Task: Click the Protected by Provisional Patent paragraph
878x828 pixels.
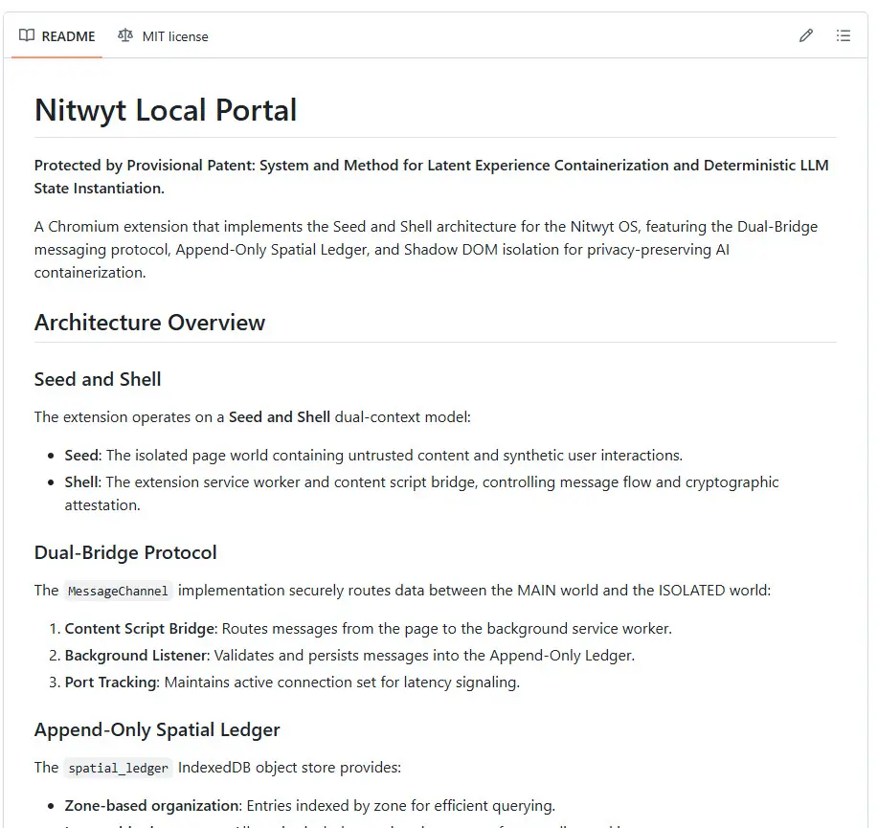Action: [x=431, y=177]
